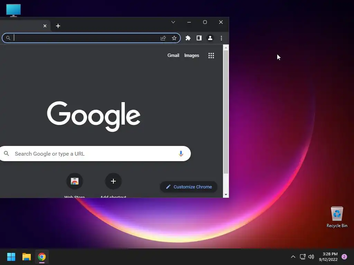Maximize the Chrome window
The height and width of the screenshot is (265, 354).
[205, 22]
